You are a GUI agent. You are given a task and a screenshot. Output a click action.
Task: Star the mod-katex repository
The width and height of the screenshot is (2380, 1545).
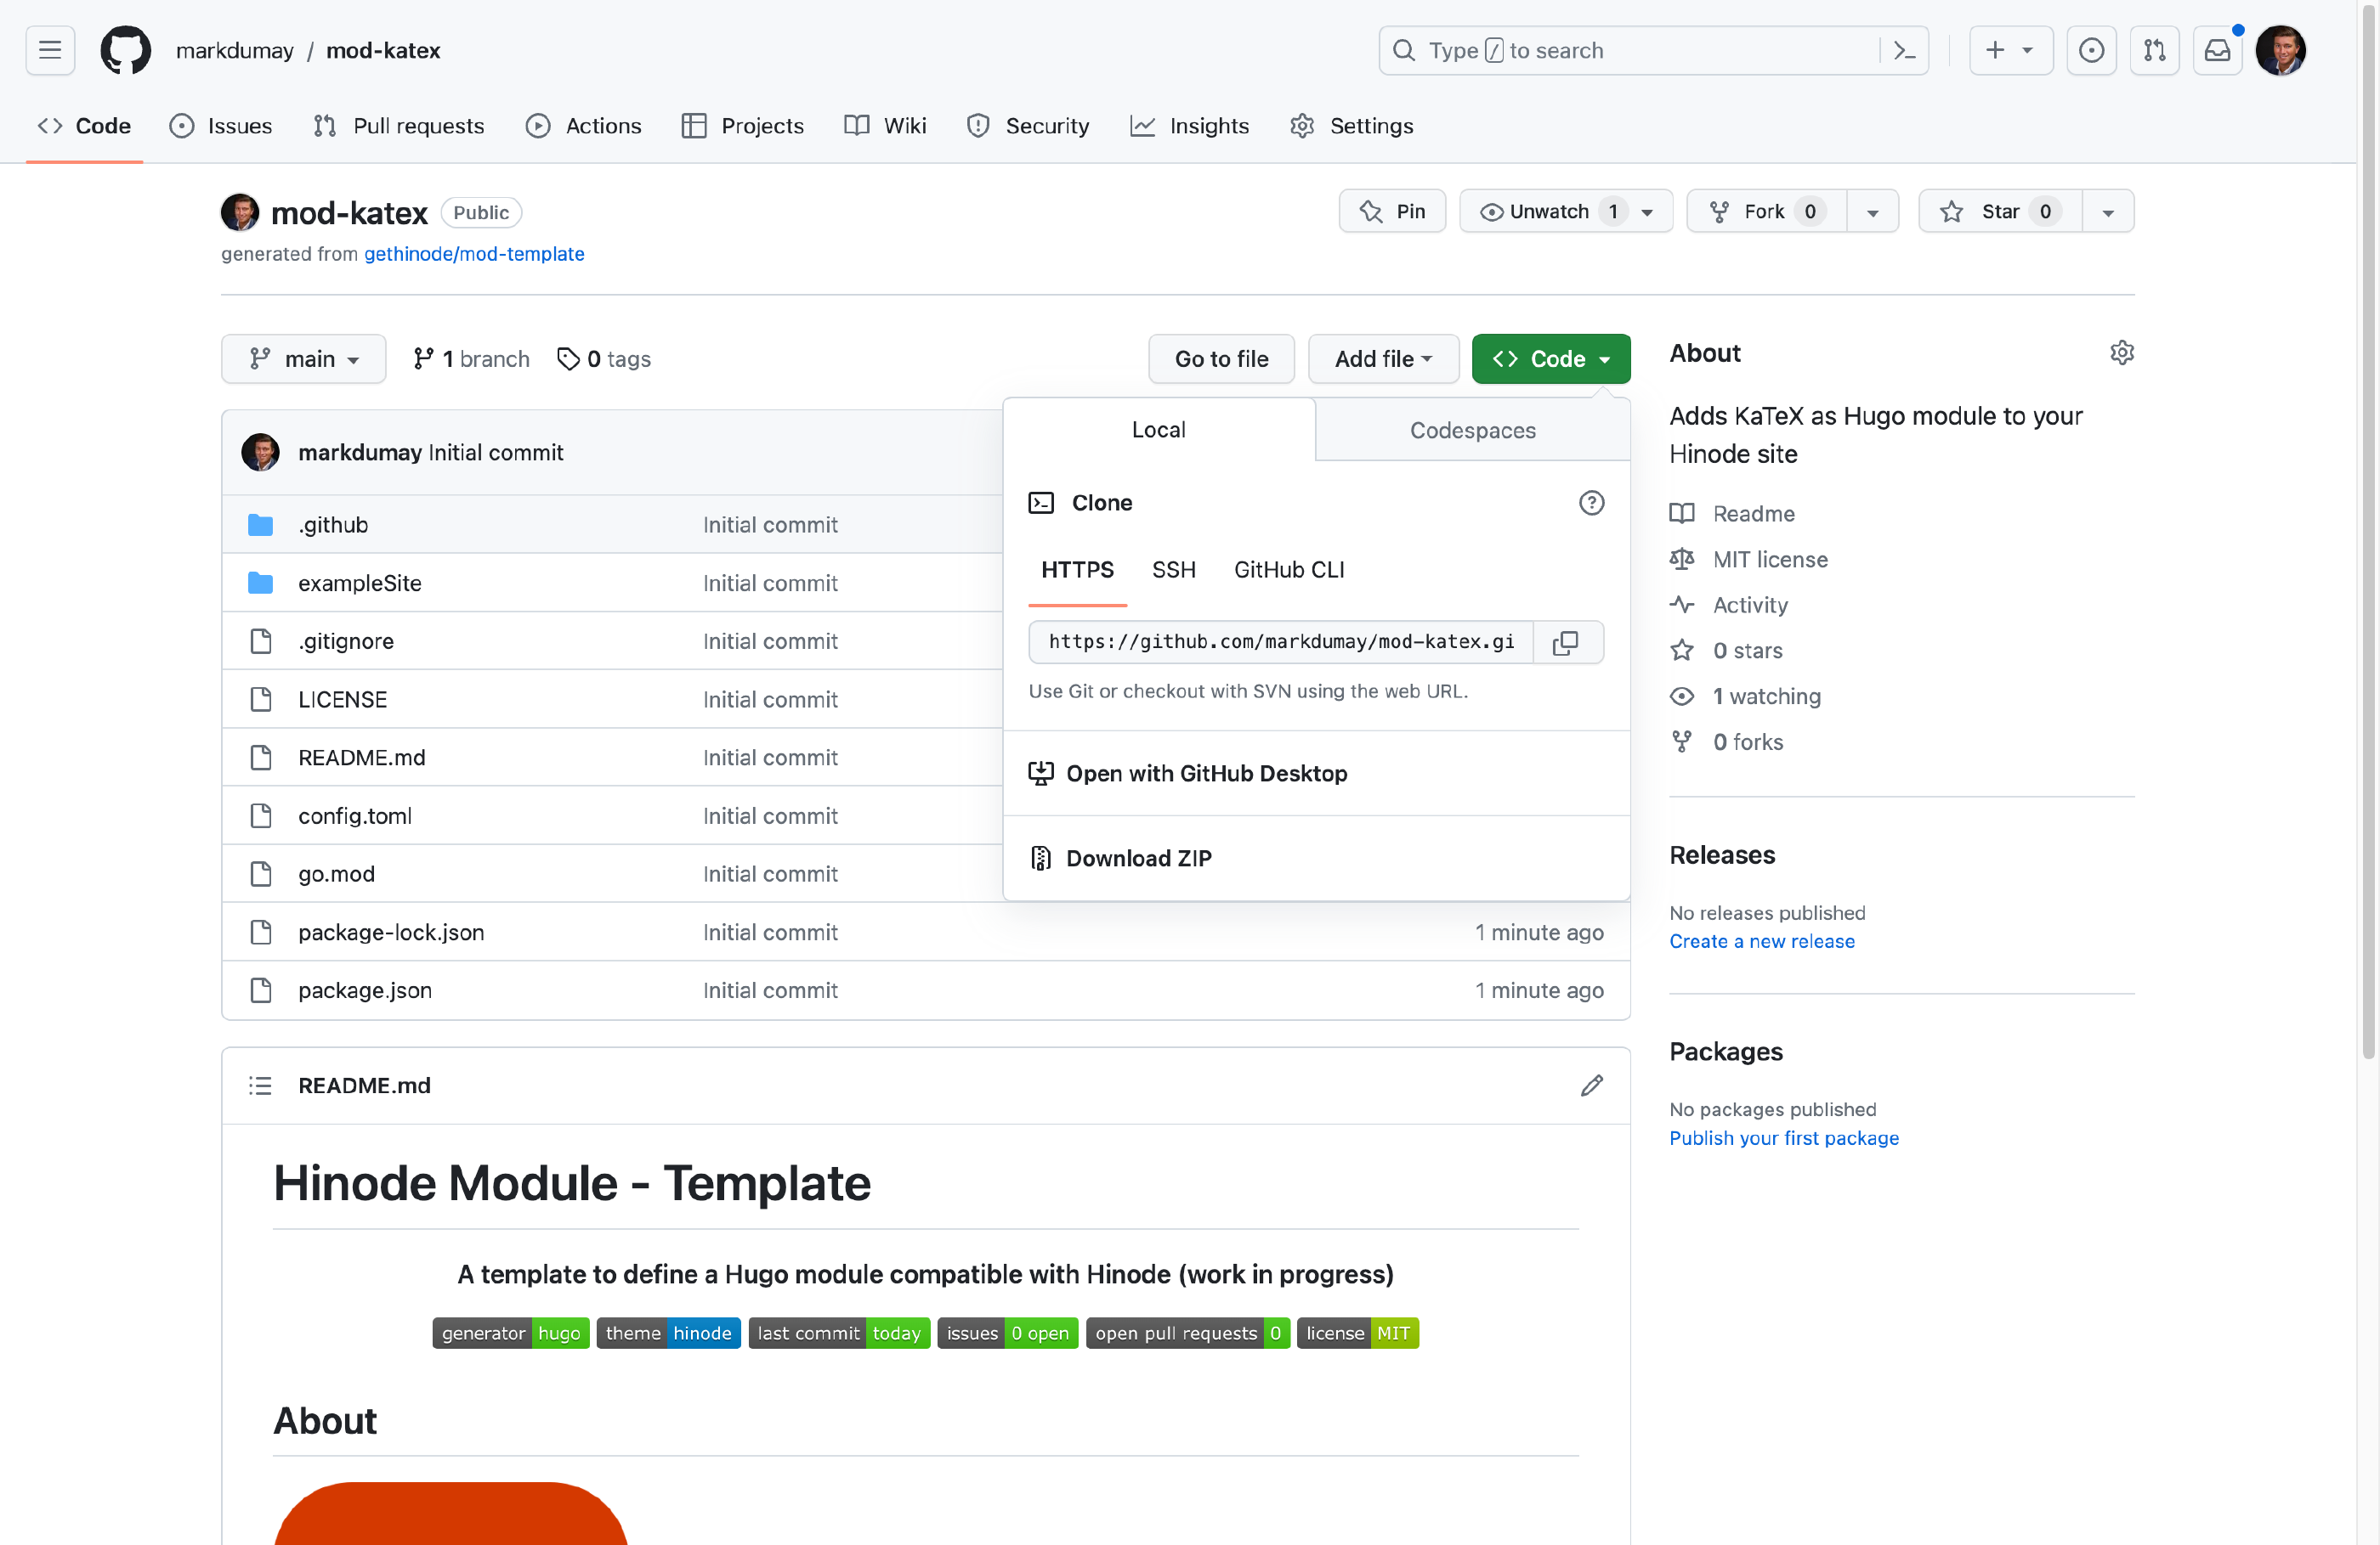[1999, 211]
